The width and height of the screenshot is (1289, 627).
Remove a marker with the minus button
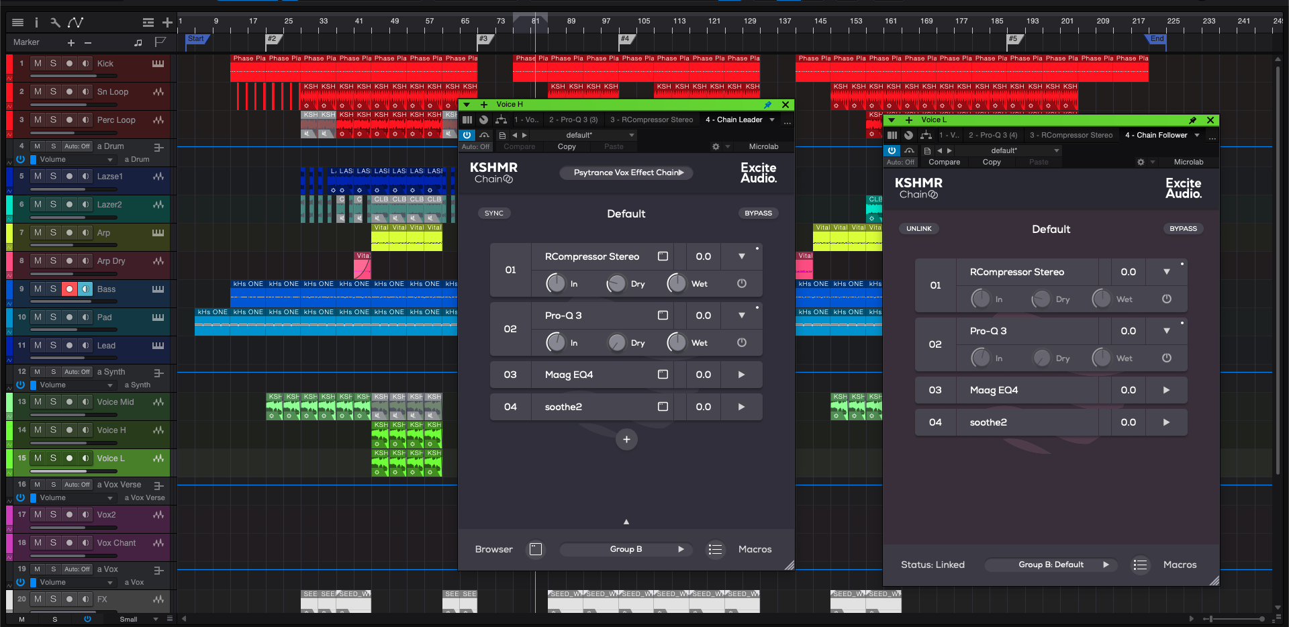tap(88, 43)
